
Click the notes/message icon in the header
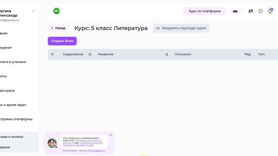click(x=260, y=11)
